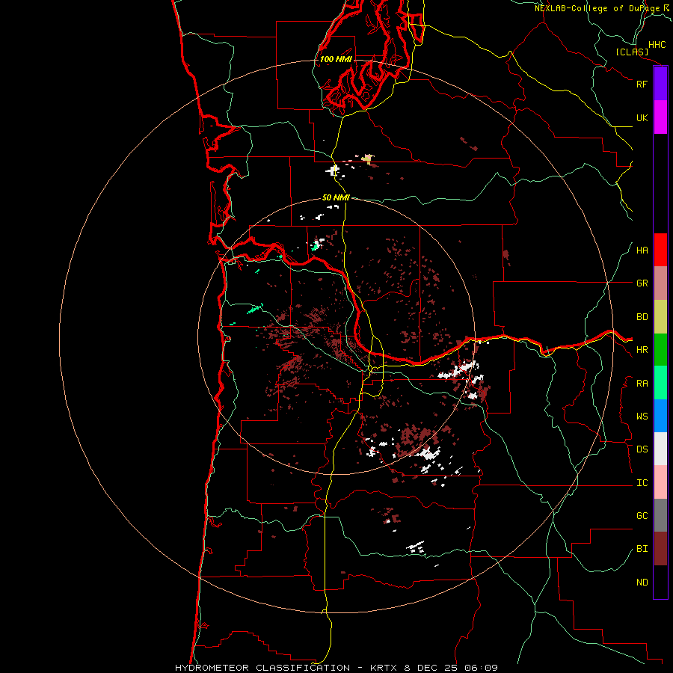
Task: Click the blue WS legend color swatch
Action: click(660, 416)
